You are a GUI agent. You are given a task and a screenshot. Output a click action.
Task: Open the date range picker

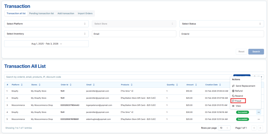(x=46, y=44)
